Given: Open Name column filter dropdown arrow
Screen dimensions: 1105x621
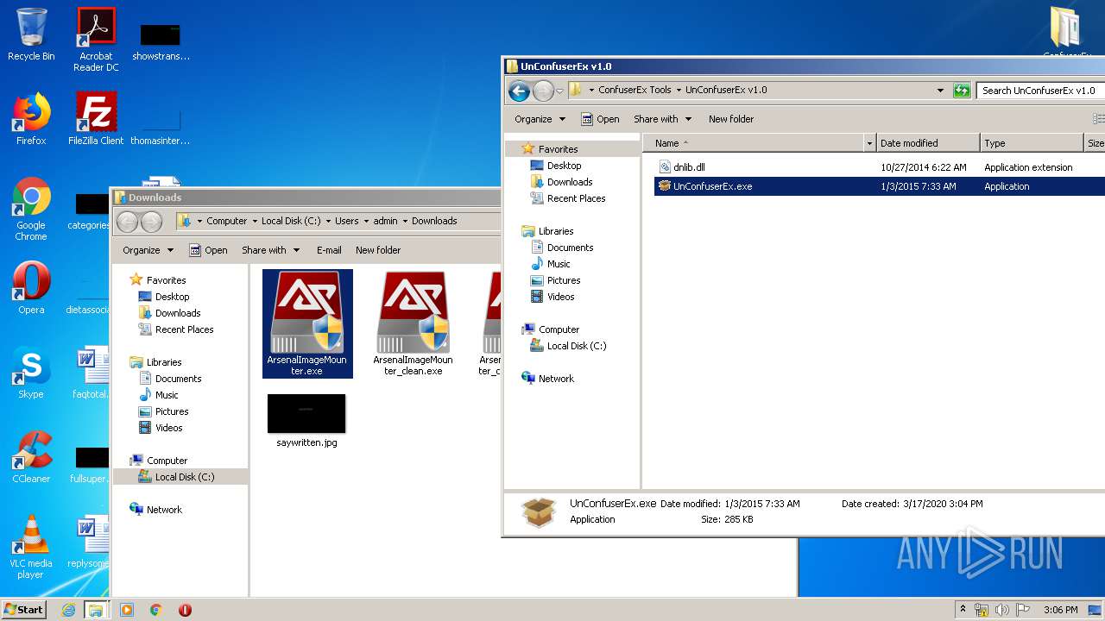Looking at the screenshot, I should point(869,143).
